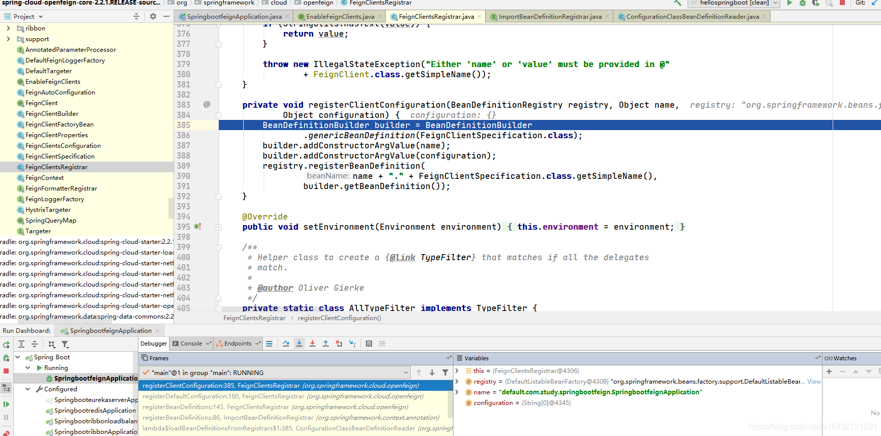
Task: Expand the 'this' variable node
Action: pos(457,371)
